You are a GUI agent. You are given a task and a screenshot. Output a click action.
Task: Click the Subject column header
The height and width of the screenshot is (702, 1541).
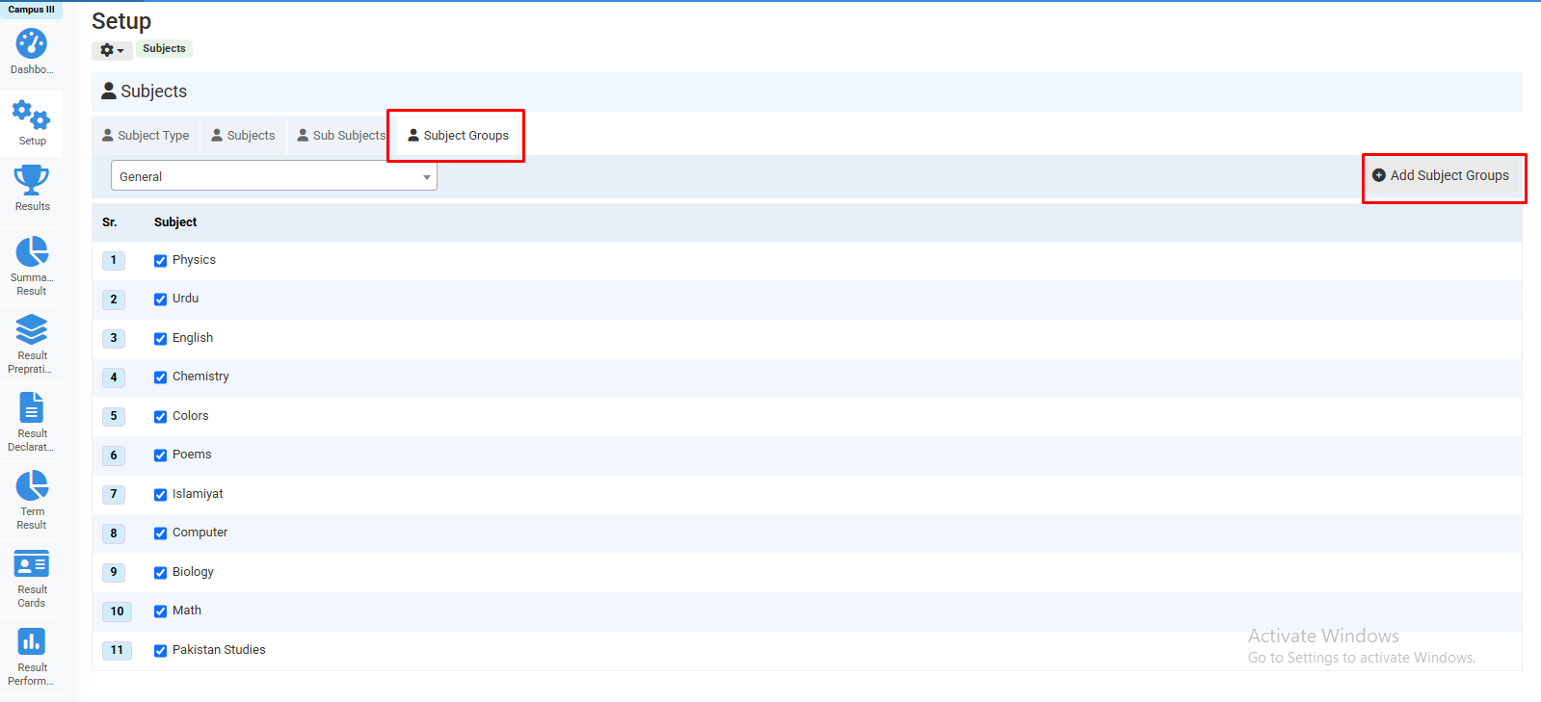(175, 222)
